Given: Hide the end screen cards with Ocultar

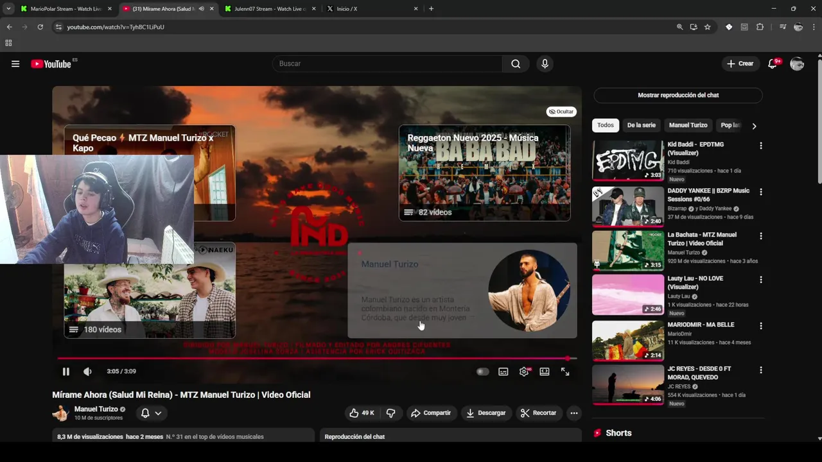Looking at the screenshot, I should pyautogui.click(x=561, y=112).
